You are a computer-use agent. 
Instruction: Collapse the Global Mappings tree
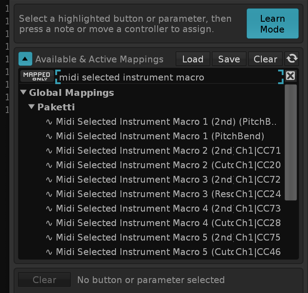23,93
